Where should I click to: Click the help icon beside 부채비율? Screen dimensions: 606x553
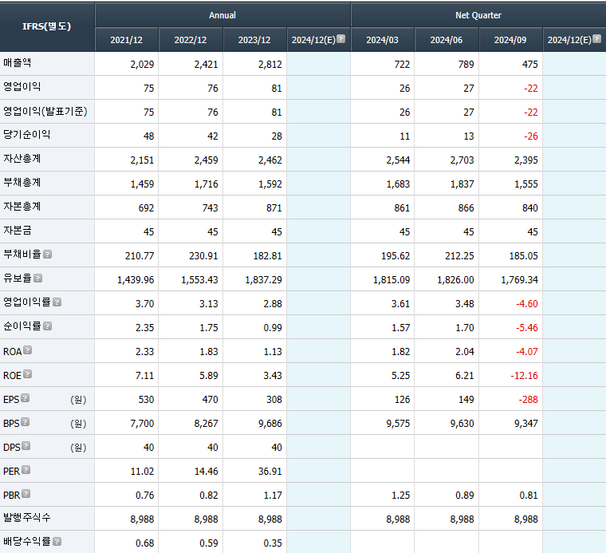[47, 254]
